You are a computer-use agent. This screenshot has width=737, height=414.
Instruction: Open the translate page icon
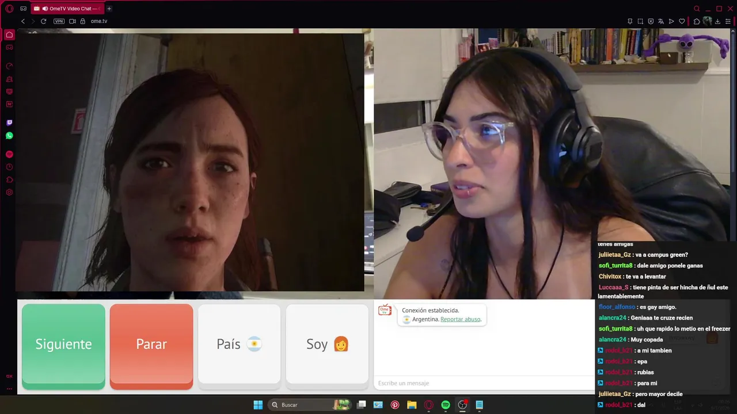pyautogui.click(x=661, y=21)
